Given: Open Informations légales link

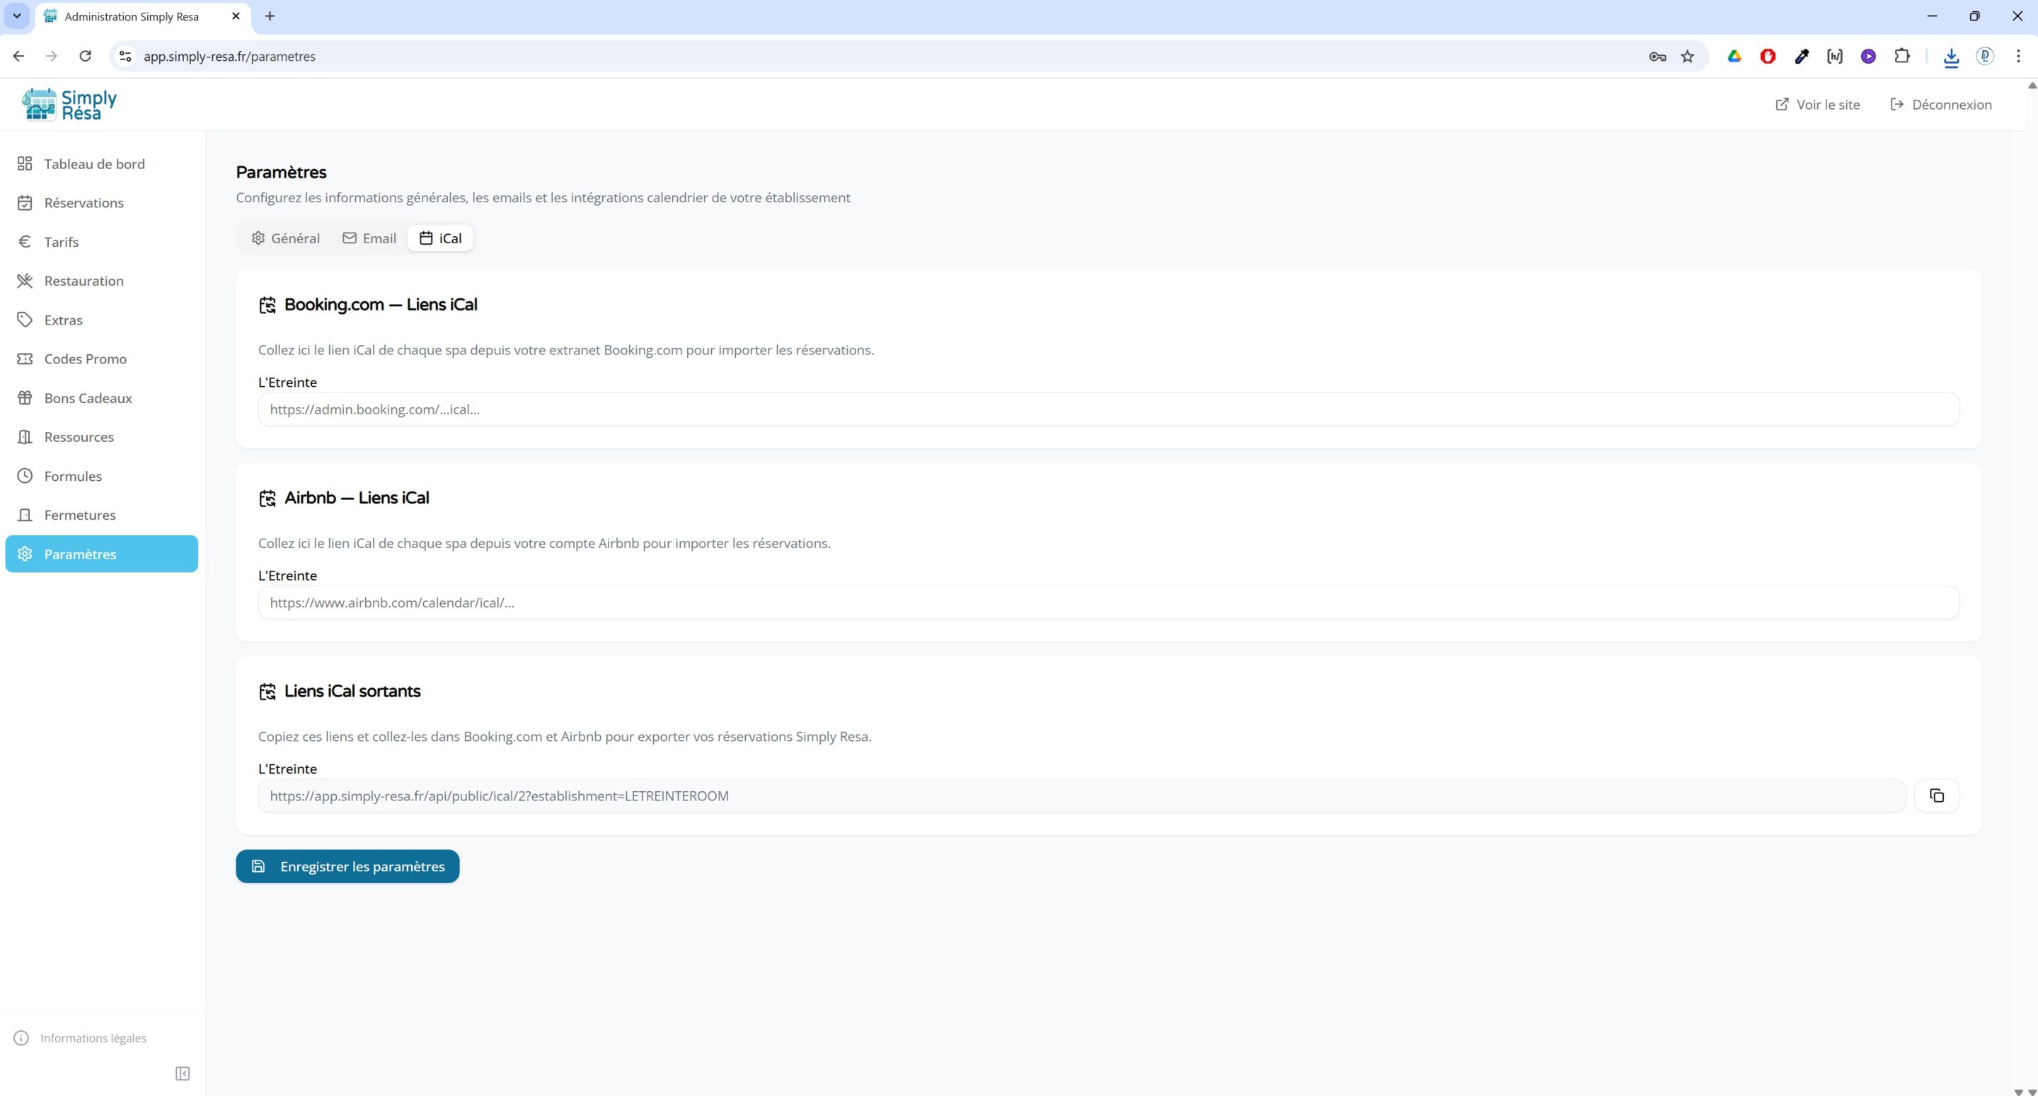Looking at the screenshot, I should pyautogui.click(x=93, y=1038).
